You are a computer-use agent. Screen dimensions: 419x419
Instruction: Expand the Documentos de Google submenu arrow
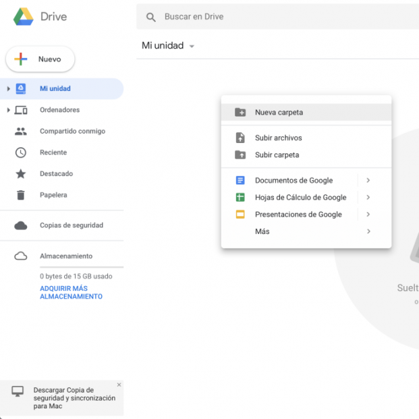pos(368,181)
